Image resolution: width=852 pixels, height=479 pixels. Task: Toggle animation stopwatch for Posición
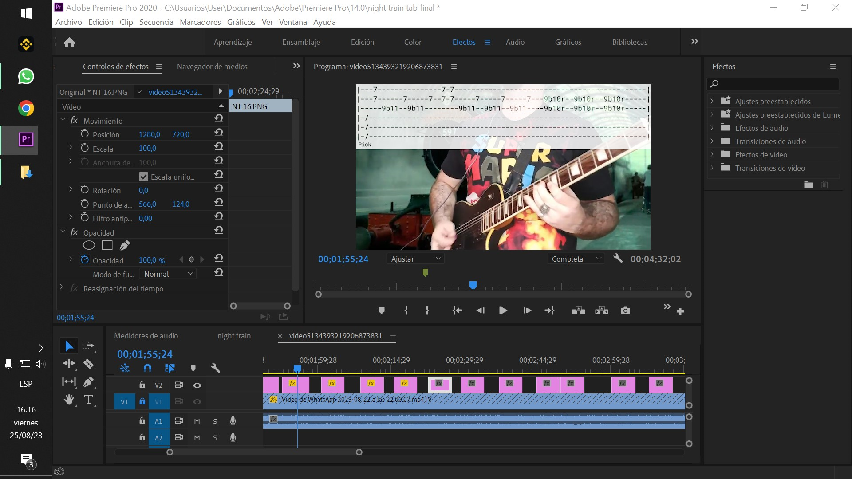[85, 133]
